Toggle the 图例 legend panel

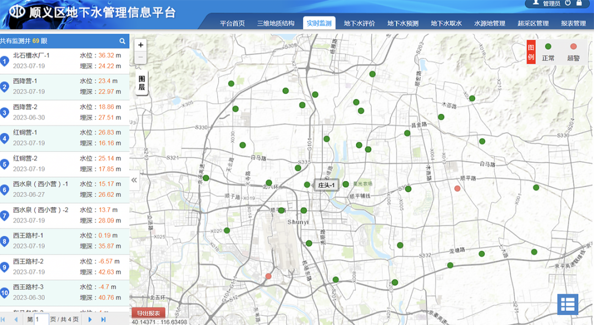tap(531, 52)
